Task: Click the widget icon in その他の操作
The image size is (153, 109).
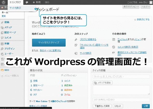Action: pos(114,39)
